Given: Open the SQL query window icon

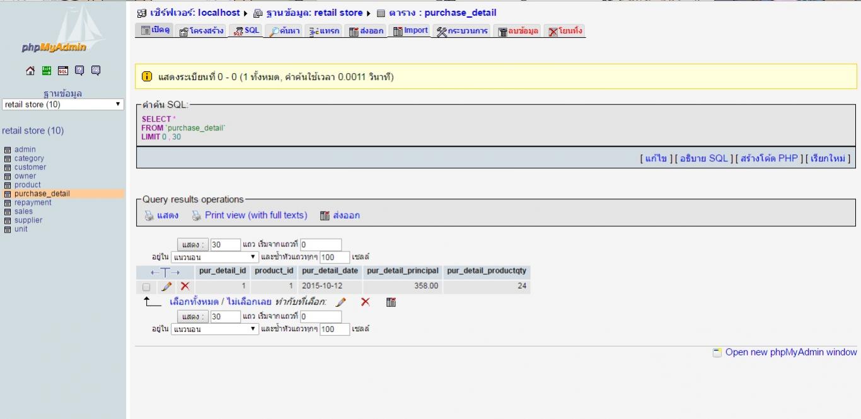Looking at the screenshot, I should pyautogui.click(x=63, y=71).
